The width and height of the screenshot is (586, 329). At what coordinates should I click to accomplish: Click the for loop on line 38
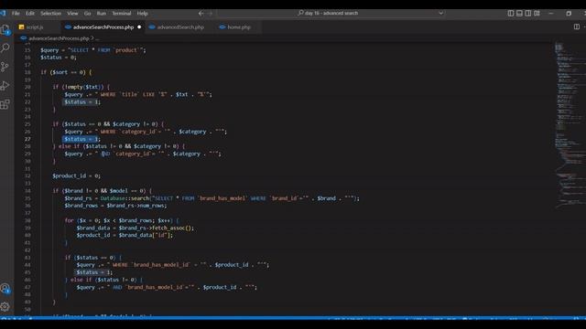pos(122,220)
